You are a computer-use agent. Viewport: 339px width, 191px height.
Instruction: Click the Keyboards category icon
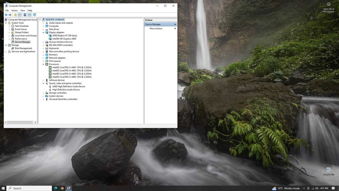[x=47, y=49]
